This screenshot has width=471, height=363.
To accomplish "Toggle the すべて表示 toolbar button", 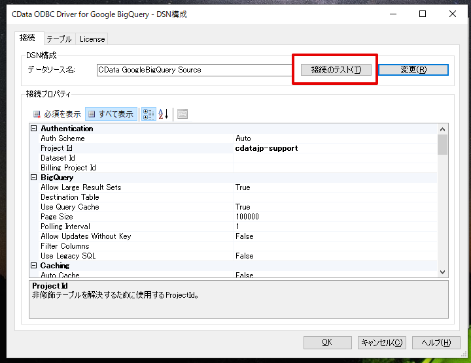I will pos(111,114).
